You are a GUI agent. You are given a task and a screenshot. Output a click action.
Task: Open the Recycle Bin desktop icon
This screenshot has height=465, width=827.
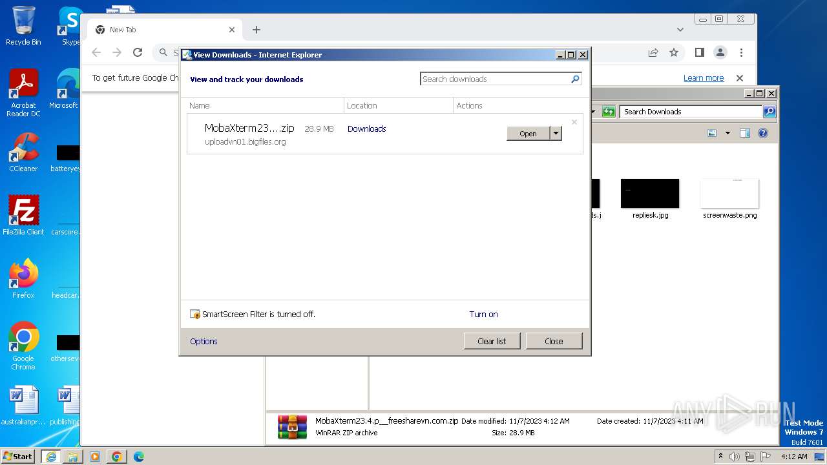tap(23, 26)
